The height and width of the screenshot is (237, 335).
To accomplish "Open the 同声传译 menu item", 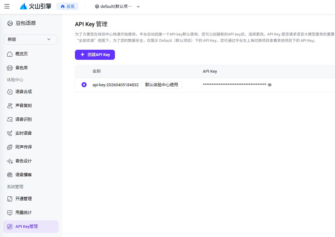I will [24, 147].
